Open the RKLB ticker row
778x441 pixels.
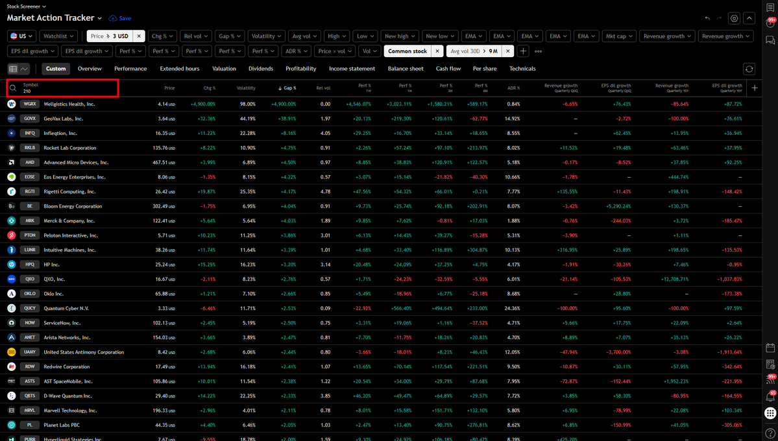[30, 148]
